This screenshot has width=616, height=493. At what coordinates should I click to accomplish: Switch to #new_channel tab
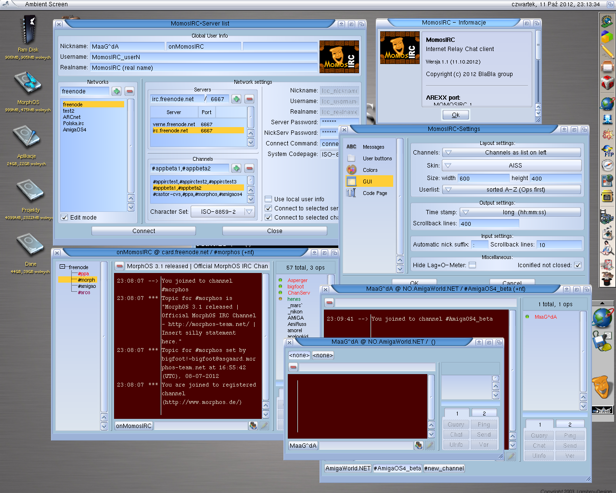click(444, 468)
